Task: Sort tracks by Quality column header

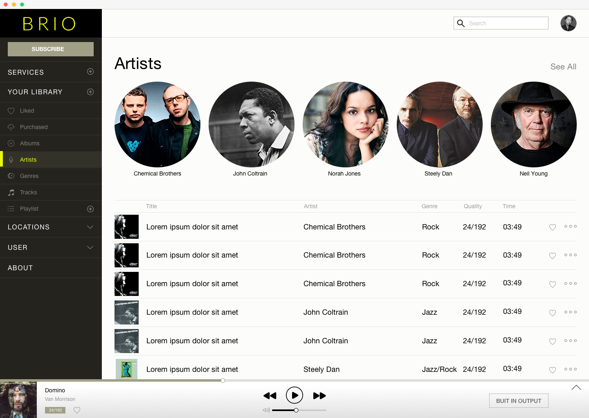Action: (473, 206)
